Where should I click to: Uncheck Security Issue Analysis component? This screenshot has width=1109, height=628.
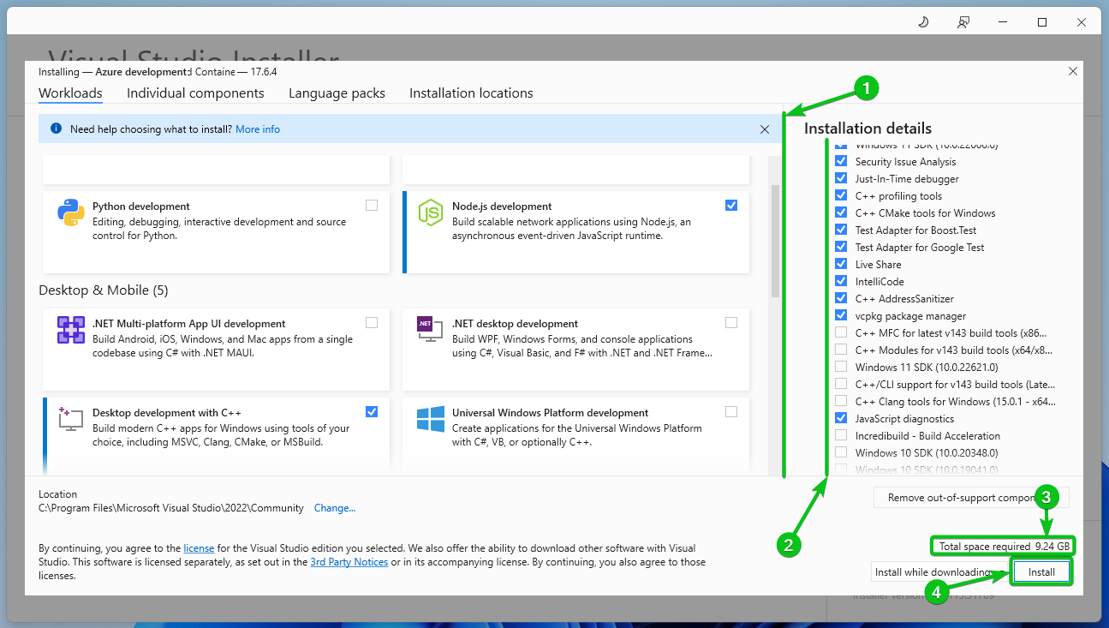point(841,161)
